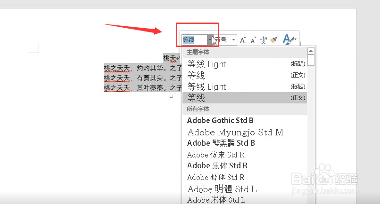Click the font list scroll-up arrow
The image size is (380, 204).
[311, 51]
